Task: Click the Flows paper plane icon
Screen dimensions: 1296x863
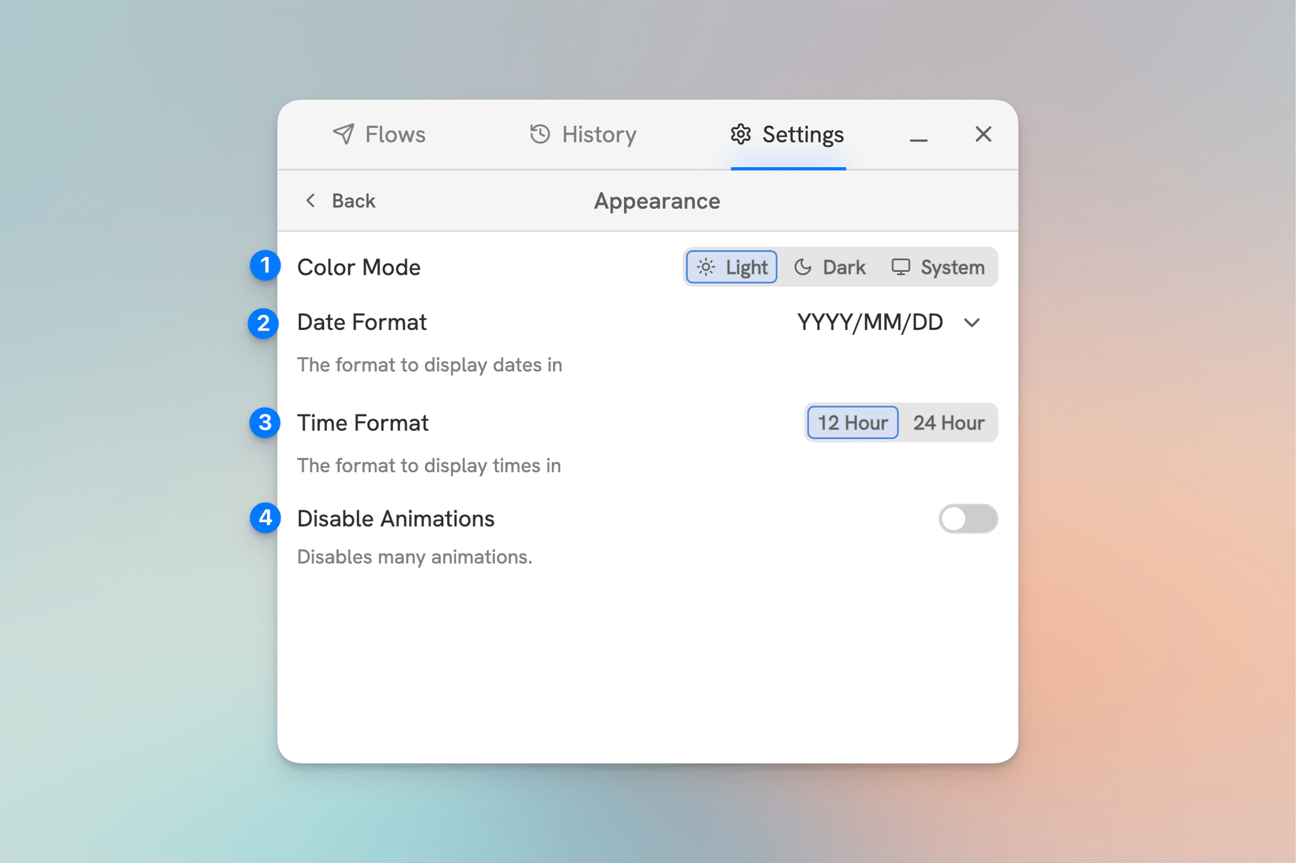Action: tap(343, 134)
